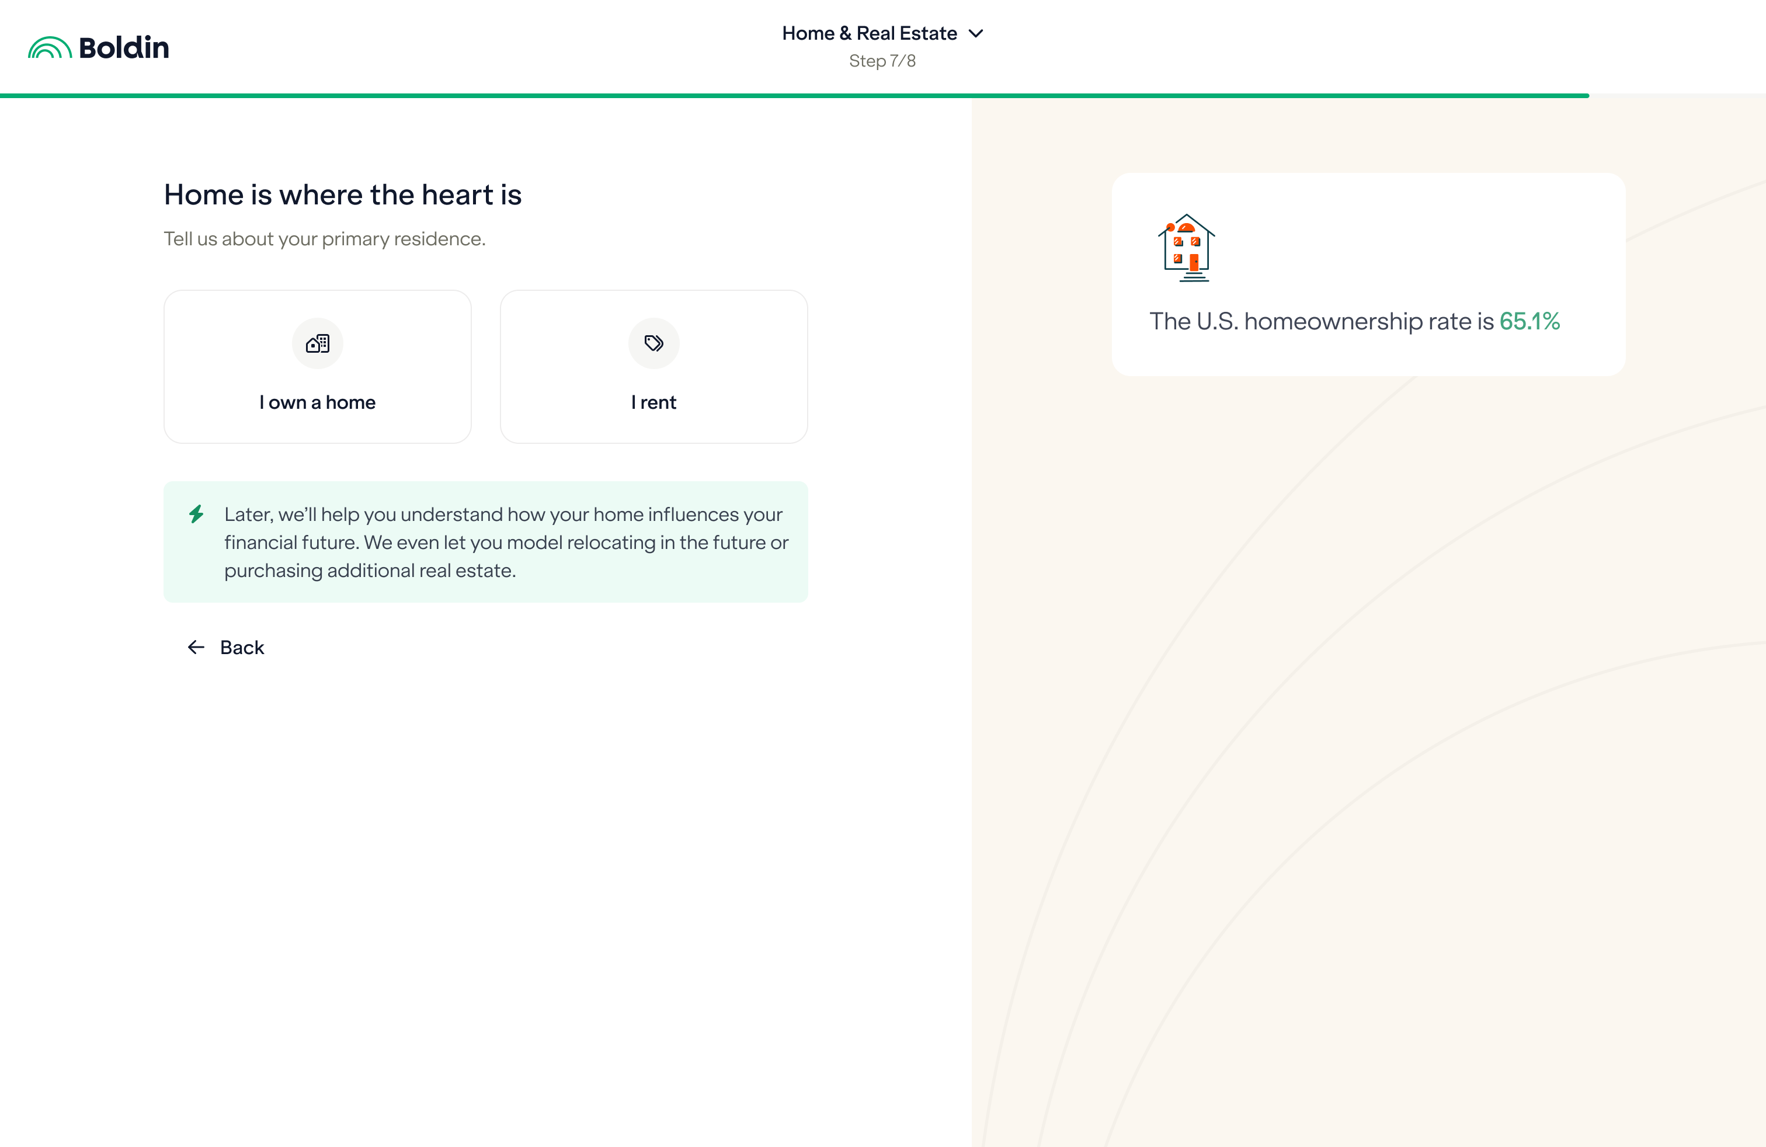This screenshot has width=1766, height=1147.
Task: Click "Tell us about your primary residence." text
Action: 324,239
